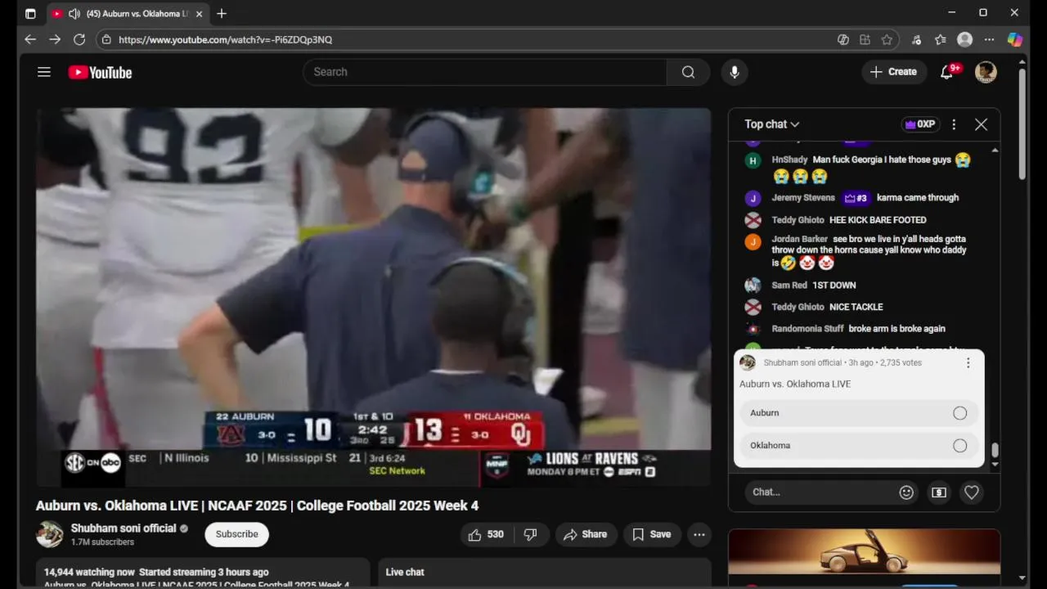Share the video
The width and height of the screenshot is (1047, 589).
(x=586, y=534)
